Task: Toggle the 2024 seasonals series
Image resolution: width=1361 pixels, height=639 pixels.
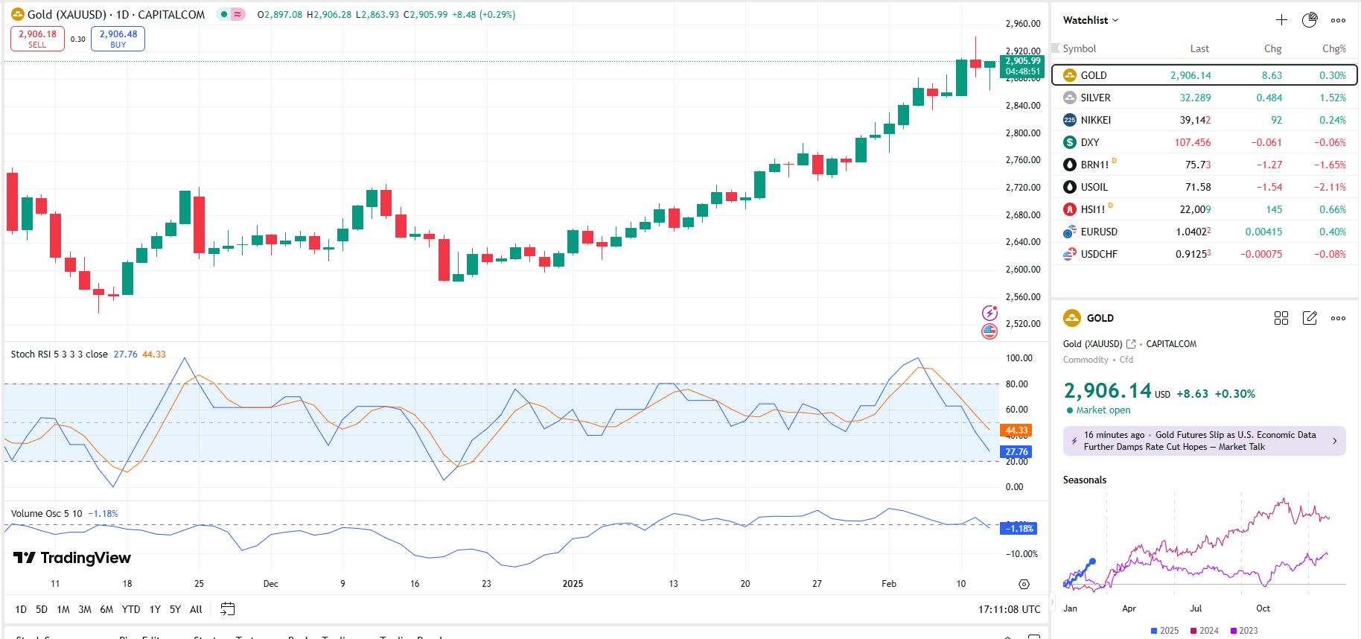Action: (1204, 631)
